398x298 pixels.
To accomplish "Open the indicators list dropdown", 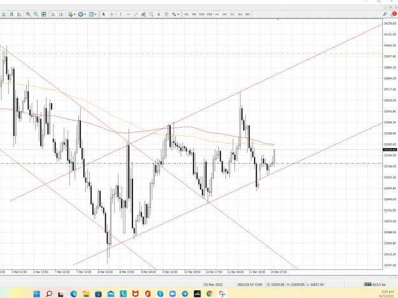I will pyautogui.click(x=71, y=15).
